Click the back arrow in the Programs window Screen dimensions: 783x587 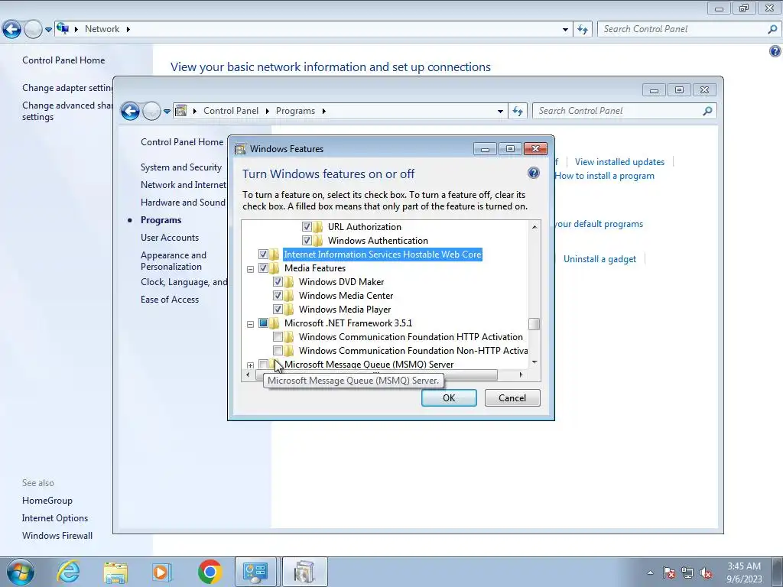[x=130, y=111]
